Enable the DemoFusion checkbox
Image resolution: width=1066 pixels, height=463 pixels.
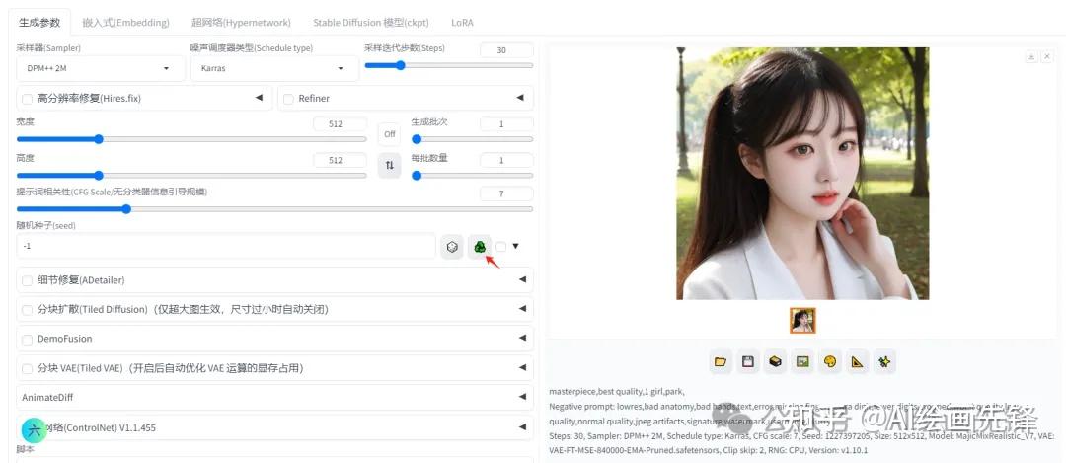click(28, 339)
